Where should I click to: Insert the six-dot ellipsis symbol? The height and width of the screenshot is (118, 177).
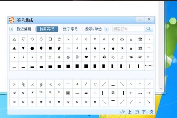point(149,66)
